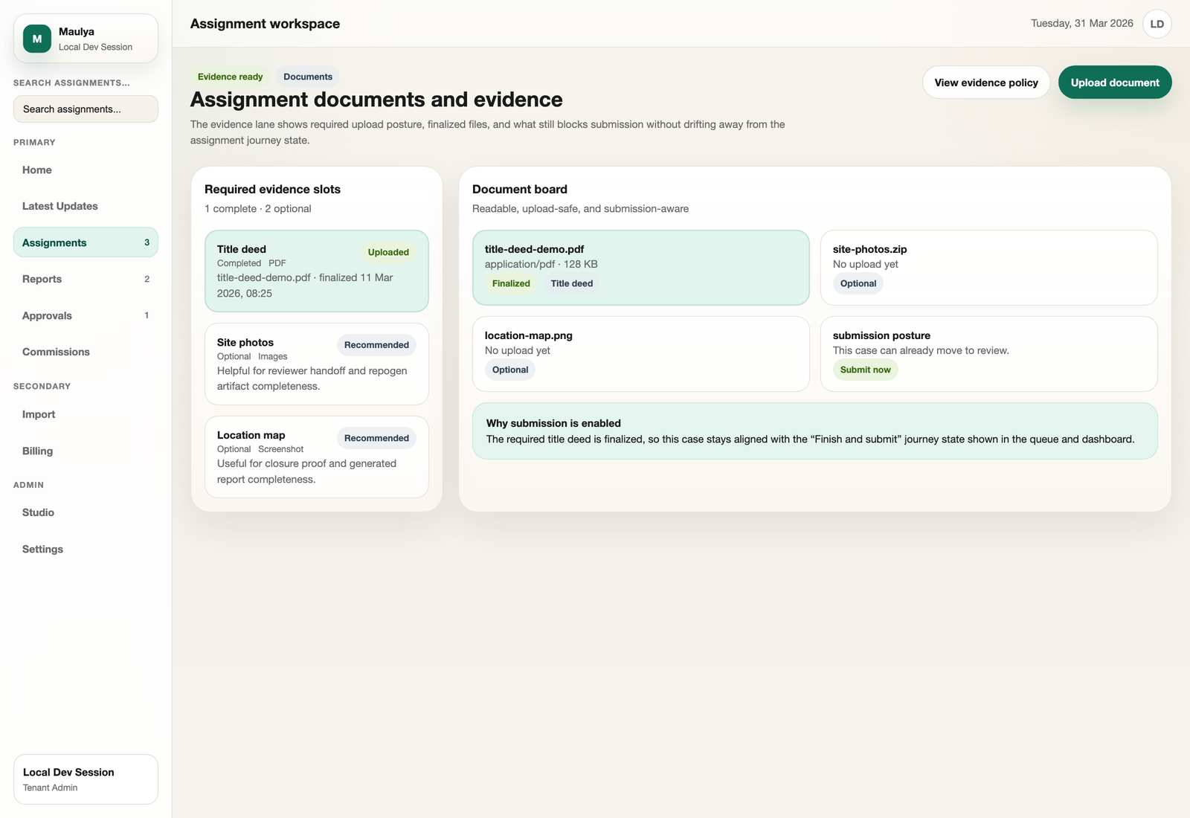This screenshot has width=1190, height=818.
Task: Click View evidence policy
Action: [x=986, y=82]
